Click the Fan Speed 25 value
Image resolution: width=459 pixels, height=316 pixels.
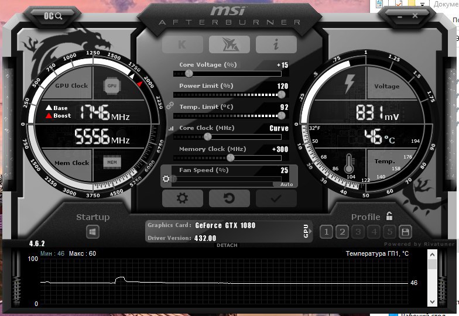click(285, 170)
